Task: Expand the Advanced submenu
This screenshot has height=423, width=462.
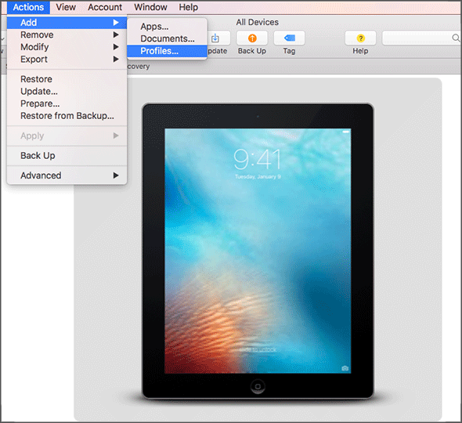Action: (67, 175)
